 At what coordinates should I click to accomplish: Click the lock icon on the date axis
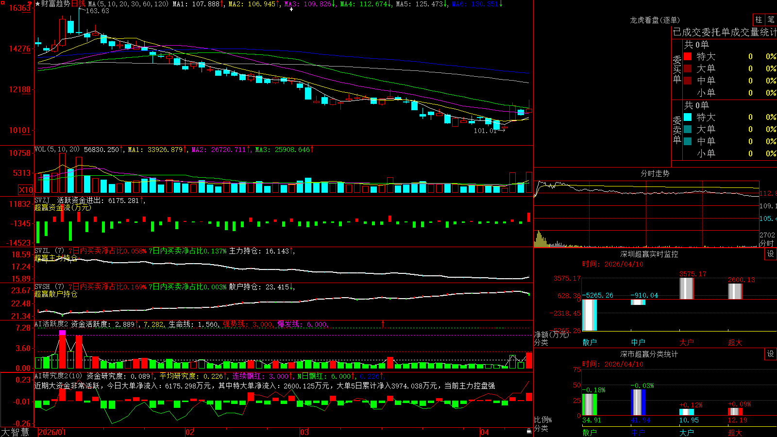coord(529,431)
